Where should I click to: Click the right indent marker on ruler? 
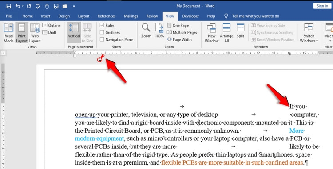[x=318, y=54]
